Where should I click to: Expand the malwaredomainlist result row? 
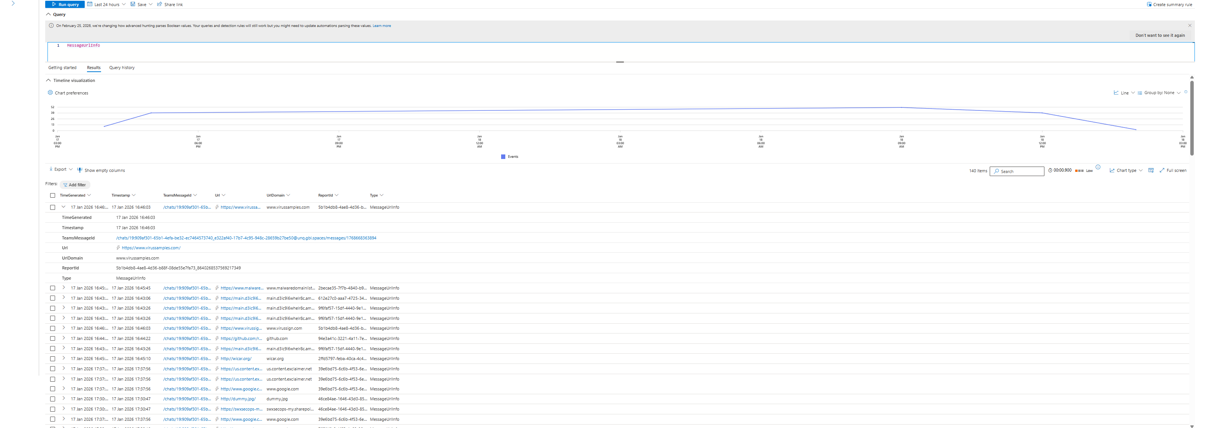[x=64, y=288]
